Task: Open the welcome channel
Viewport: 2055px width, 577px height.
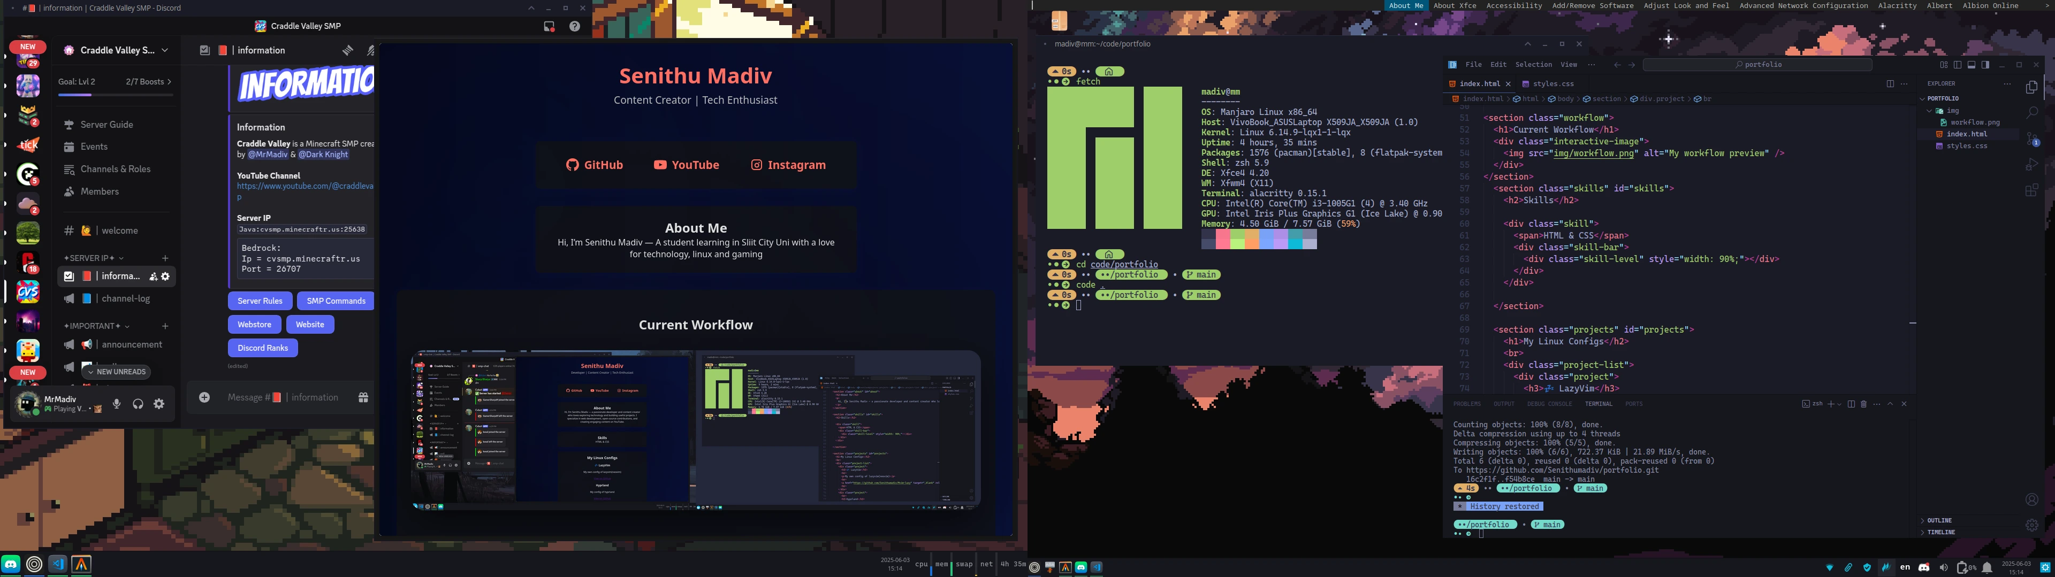Action: click(x=117, y=230)
